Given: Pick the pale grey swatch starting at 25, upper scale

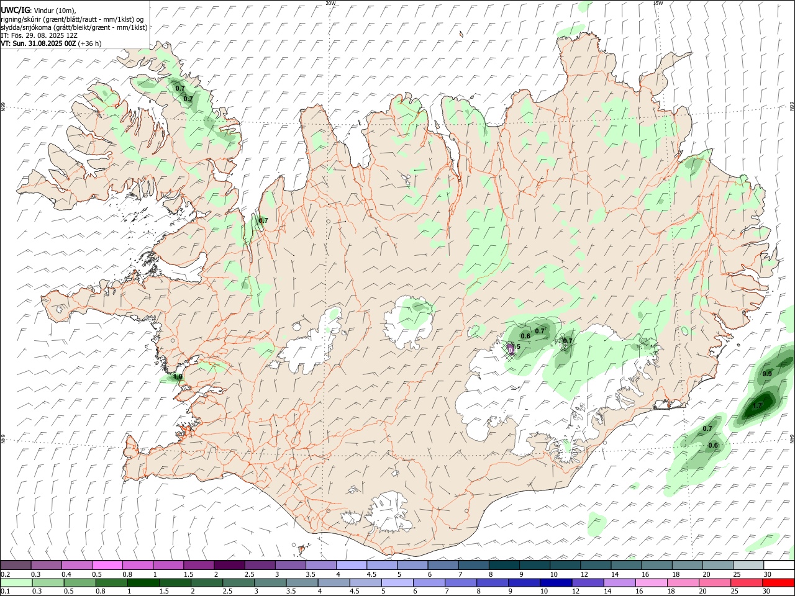Looking at the screenshot, I should pos(748,565).
